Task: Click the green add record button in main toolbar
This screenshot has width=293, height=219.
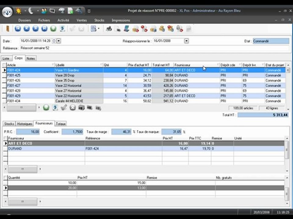Action: click(53, 29)
